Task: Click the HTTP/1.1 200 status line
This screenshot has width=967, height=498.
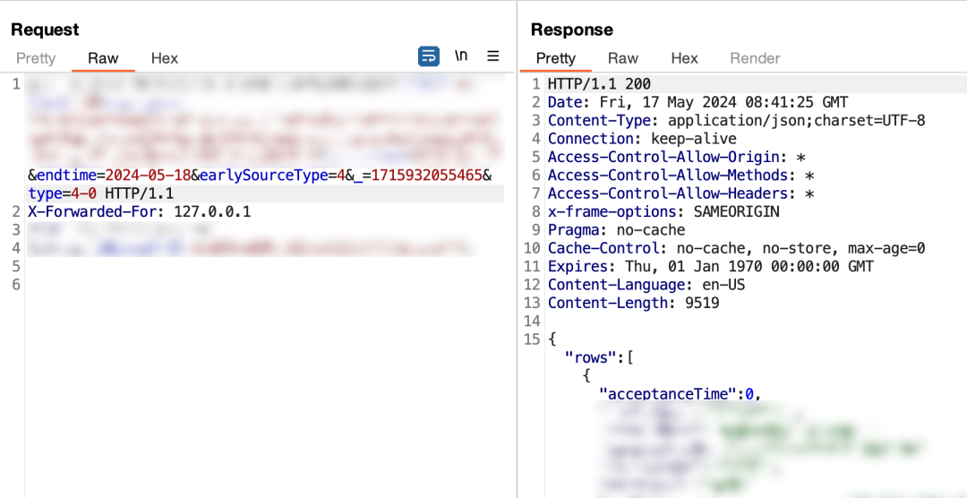Action: [599, 84]
